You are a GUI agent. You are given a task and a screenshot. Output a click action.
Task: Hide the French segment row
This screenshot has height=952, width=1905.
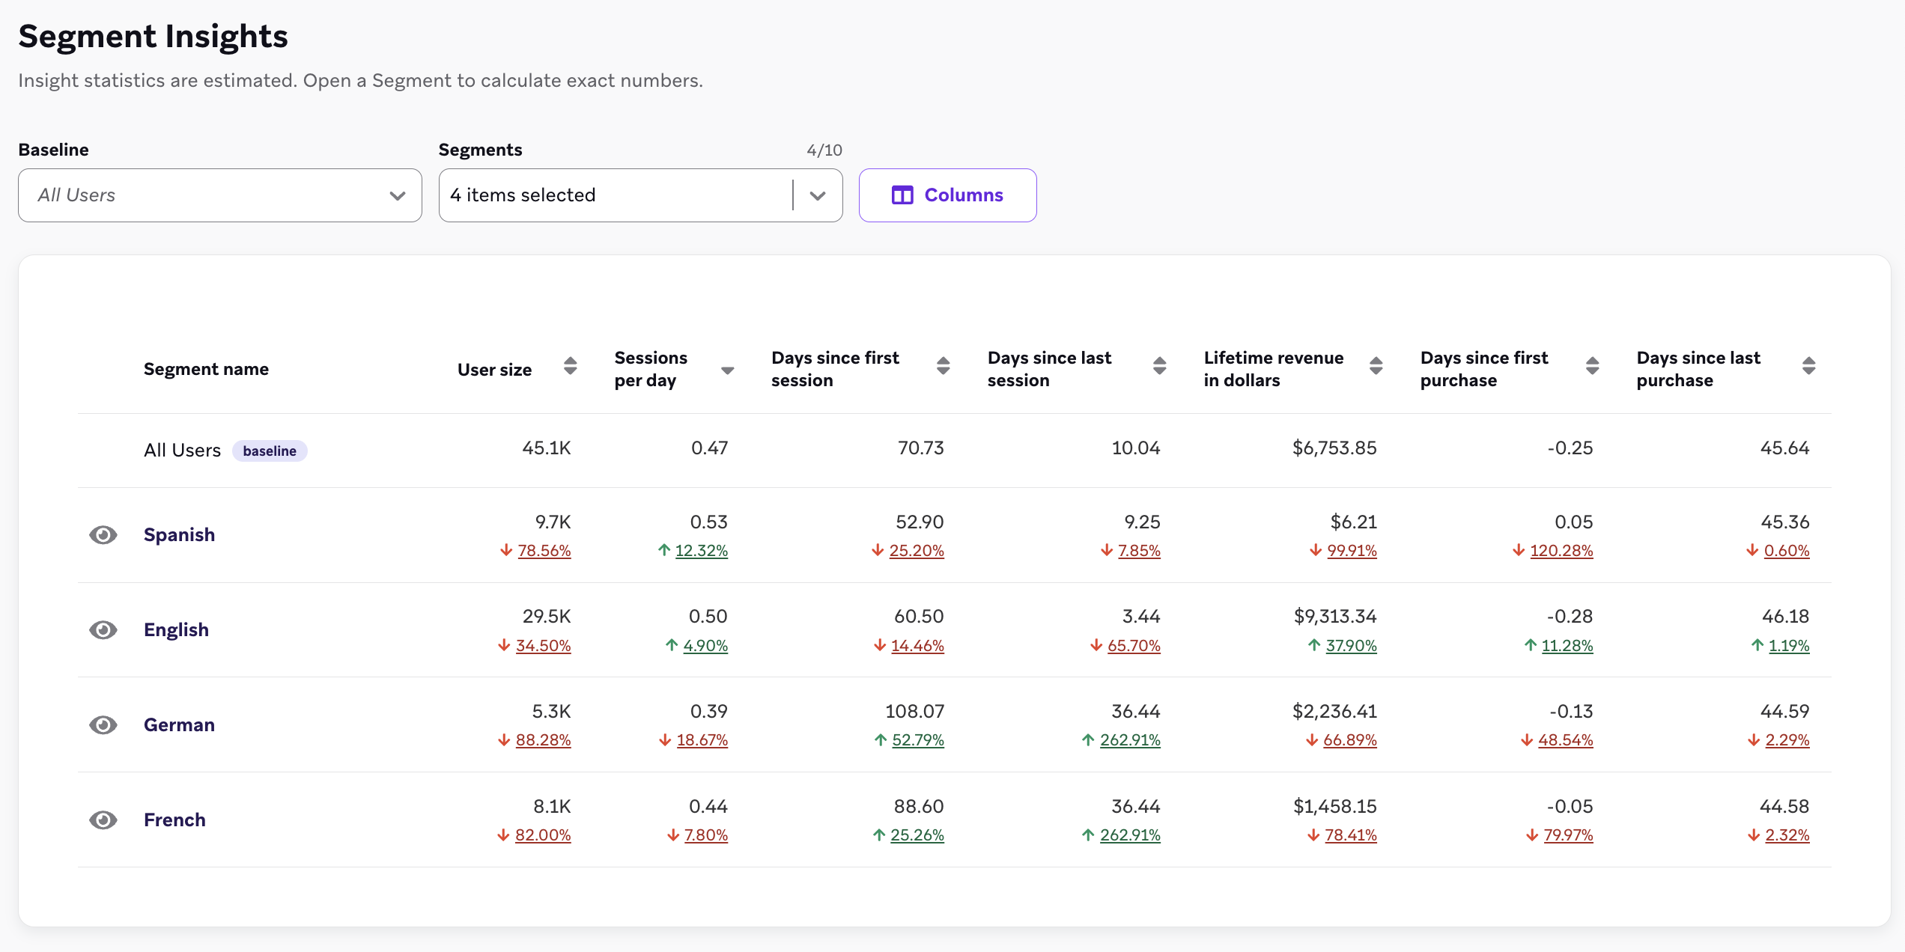[x=103, y=820]
